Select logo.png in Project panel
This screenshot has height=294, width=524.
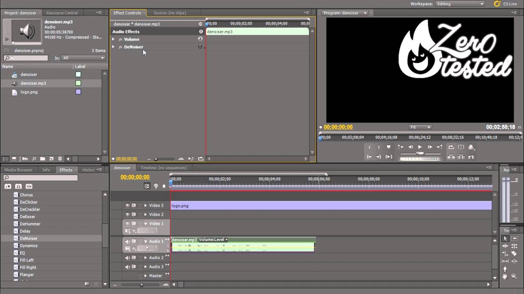(29, 92)
